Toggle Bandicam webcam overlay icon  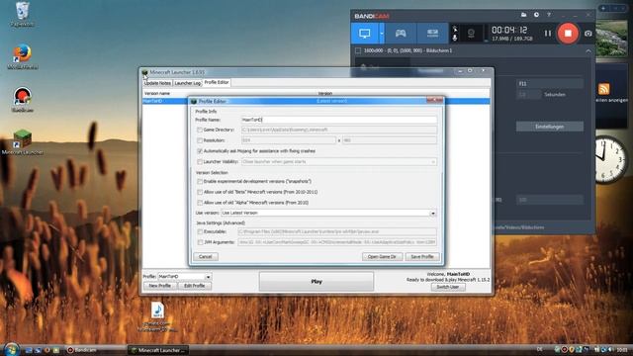pos(471,33)
